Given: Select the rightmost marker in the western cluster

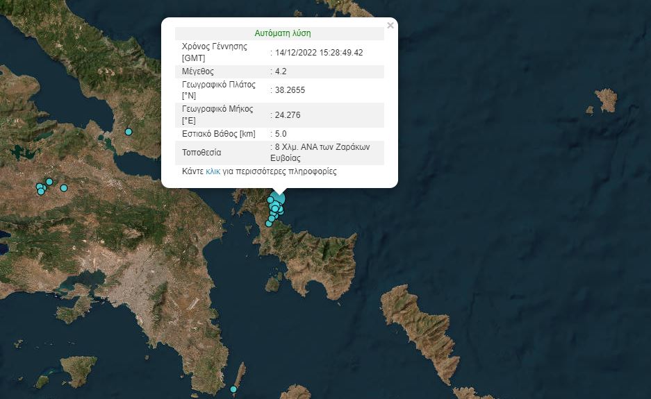Looking at the screenshot, I should (64, 188).
